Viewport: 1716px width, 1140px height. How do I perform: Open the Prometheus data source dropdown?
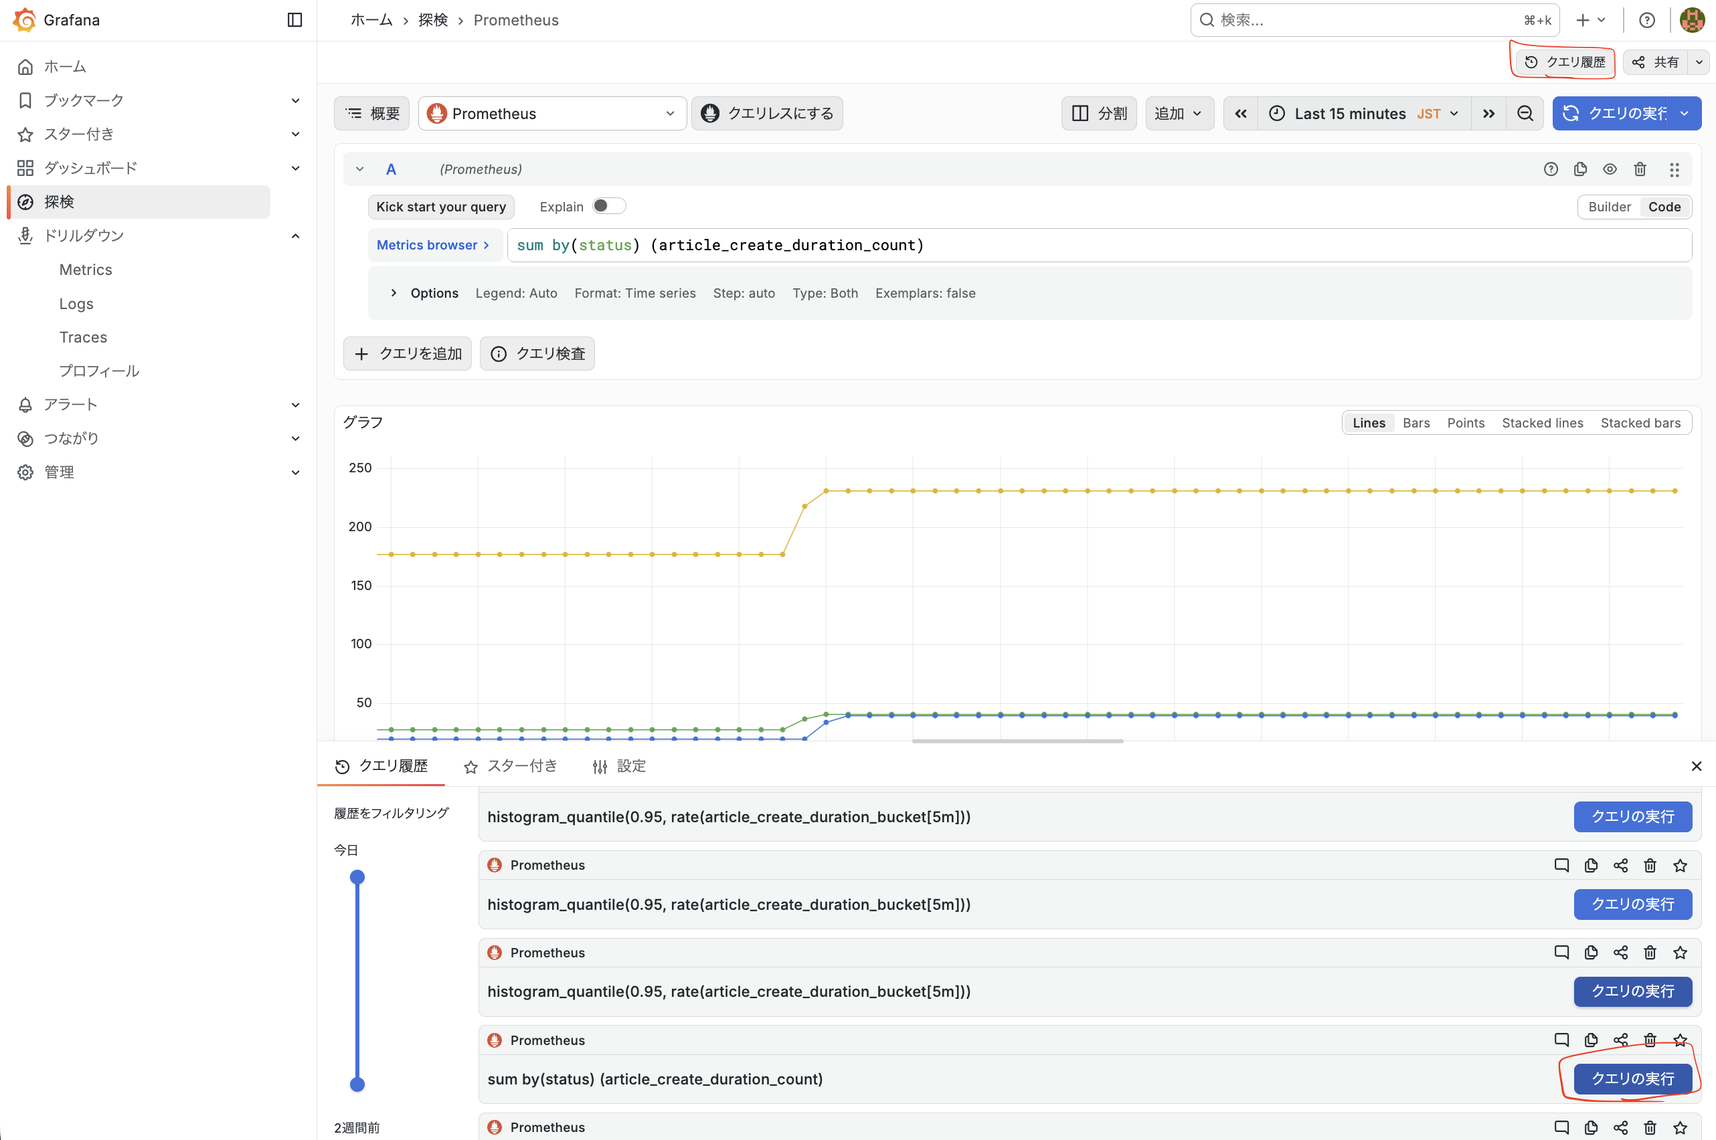coord(552,114)
